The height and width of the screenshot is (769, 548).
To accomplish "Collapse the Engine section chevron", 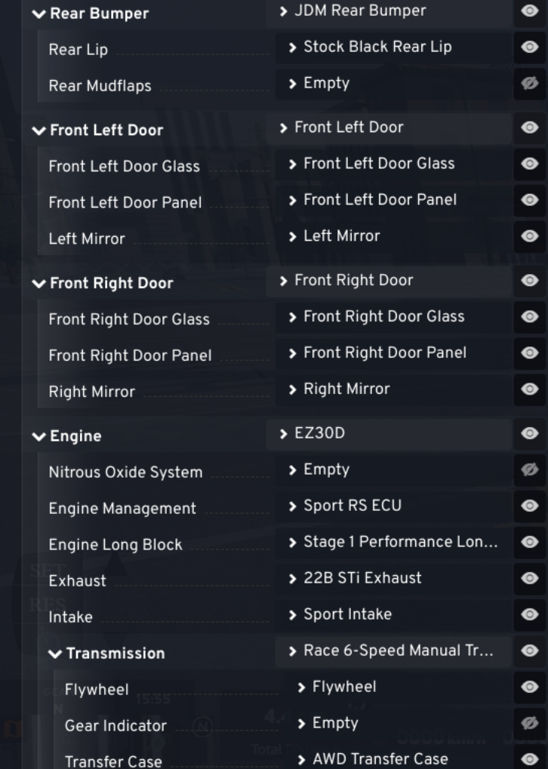I will click(38, 436).
